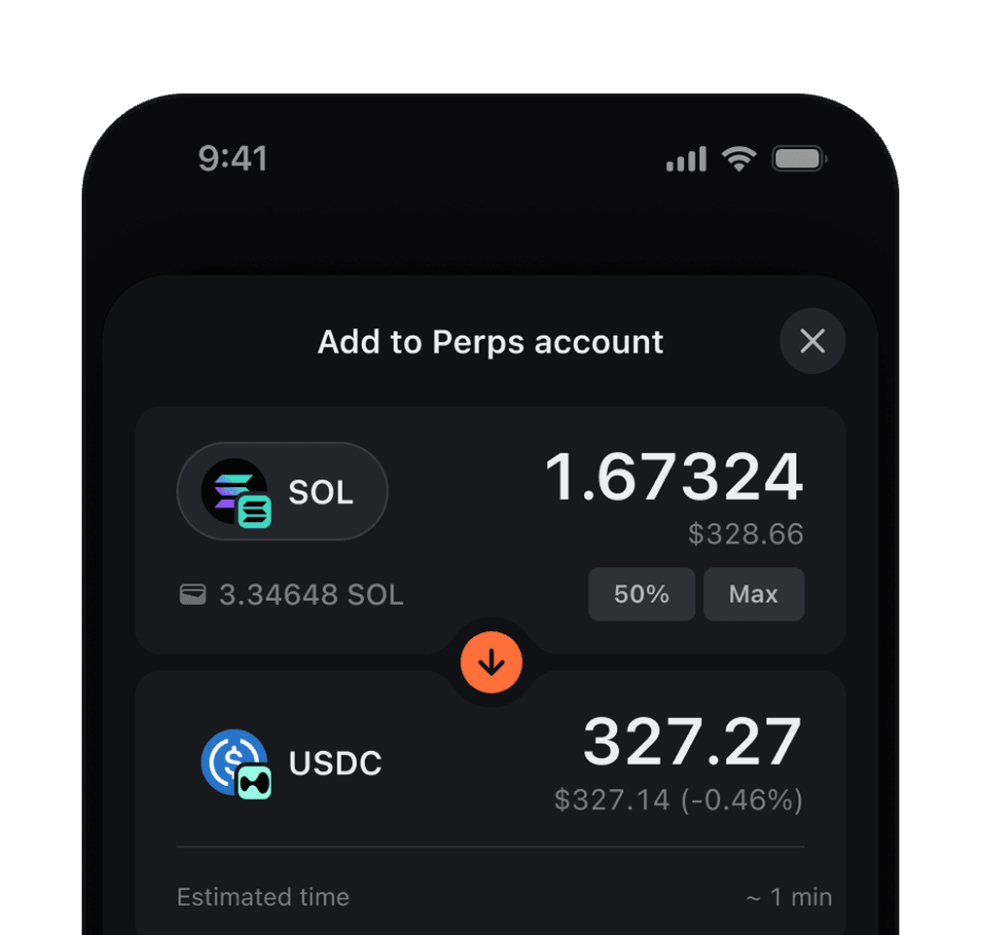Click the cellular signal bars icon
The width and height of the screenshot is (981, 935).
[x=685, y=158]
